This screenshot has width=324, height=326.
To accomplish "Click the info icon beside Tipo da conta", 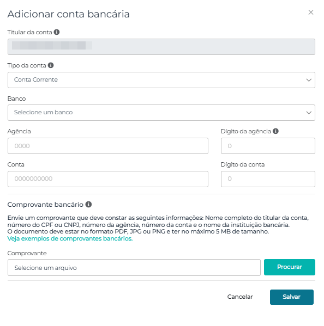I will click(x=51, y=65).
